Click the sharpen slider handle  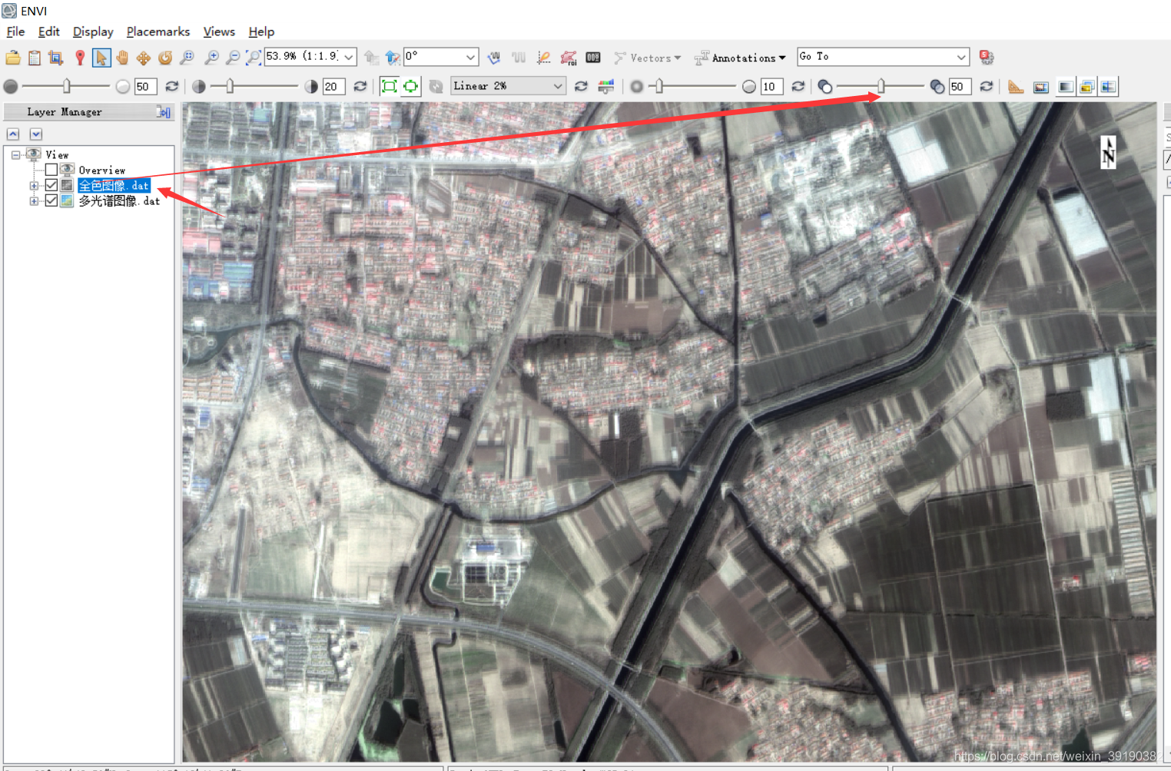pos(658,86)
